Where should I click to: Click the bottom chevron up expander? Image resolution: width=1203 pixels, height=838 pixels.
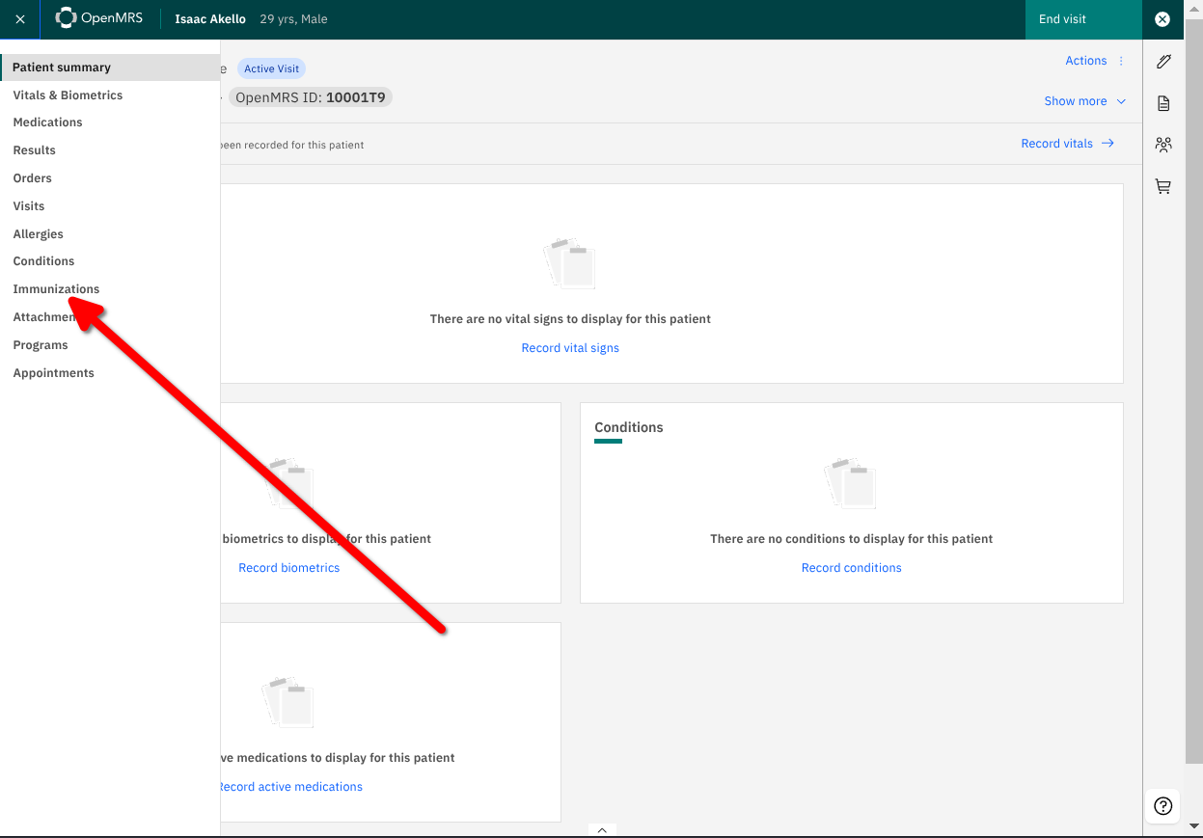[601, 829]
